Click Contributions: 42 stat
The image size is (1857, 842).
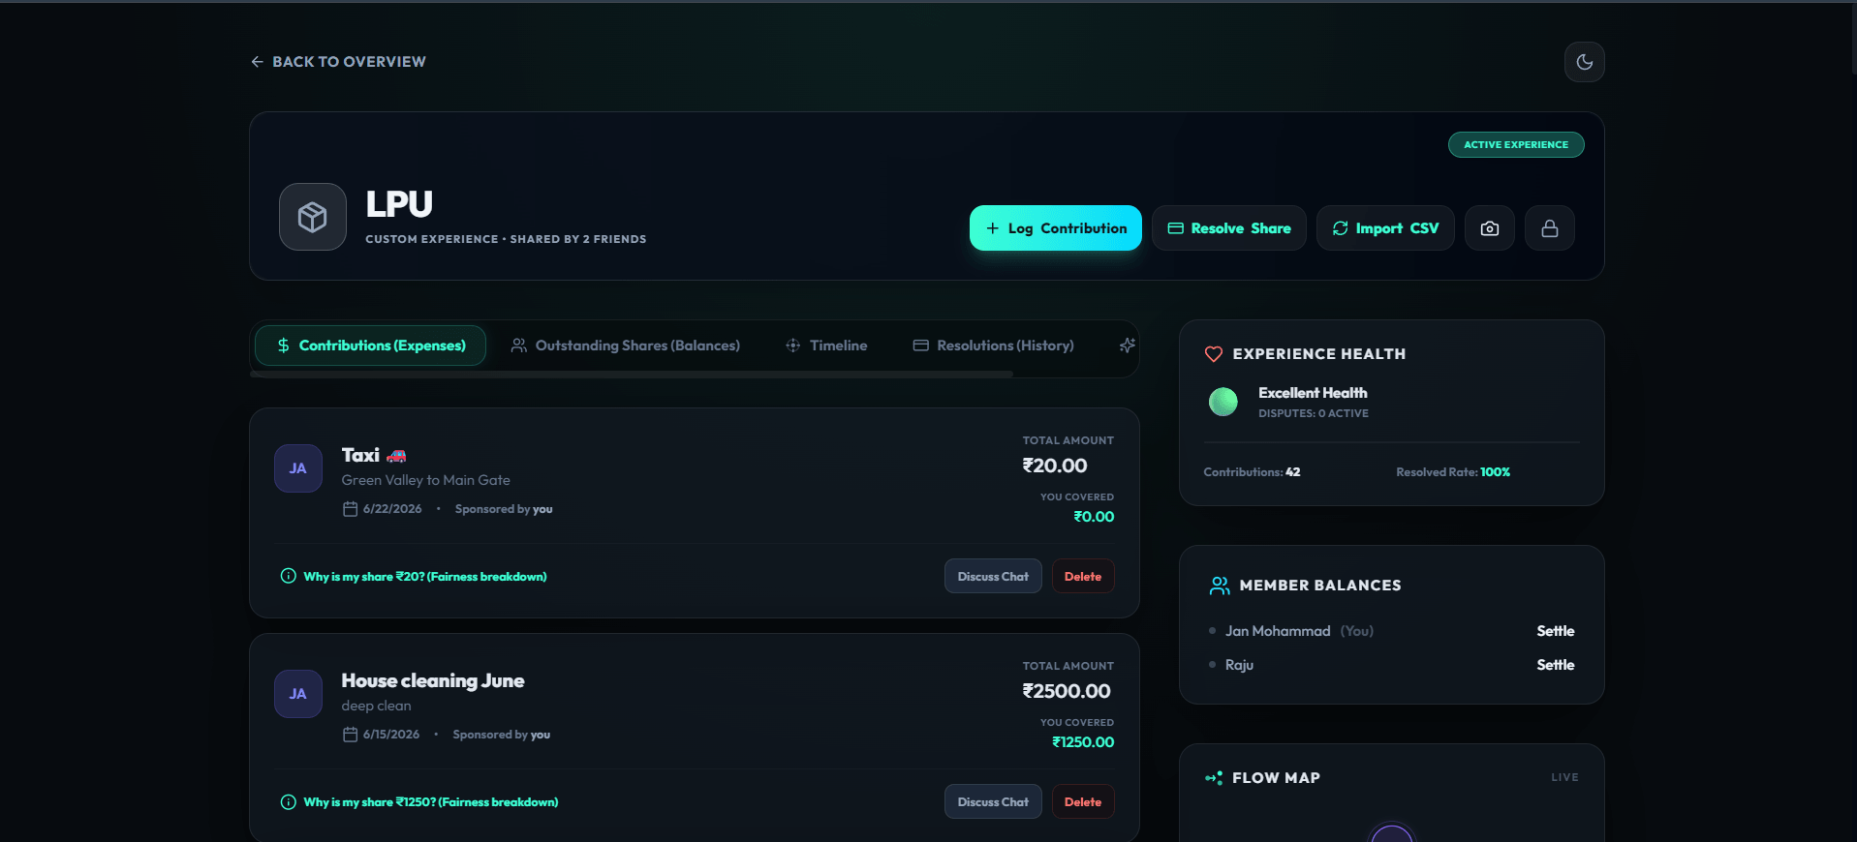[1252, 472]
